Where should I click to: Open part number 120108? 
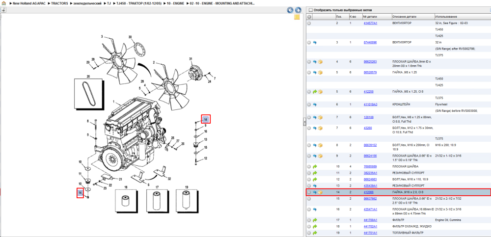coord(368,117)
